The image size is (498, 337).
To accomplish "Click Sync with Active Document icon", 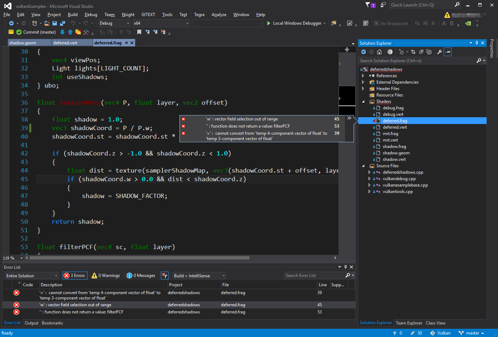I will coord(413,52).
